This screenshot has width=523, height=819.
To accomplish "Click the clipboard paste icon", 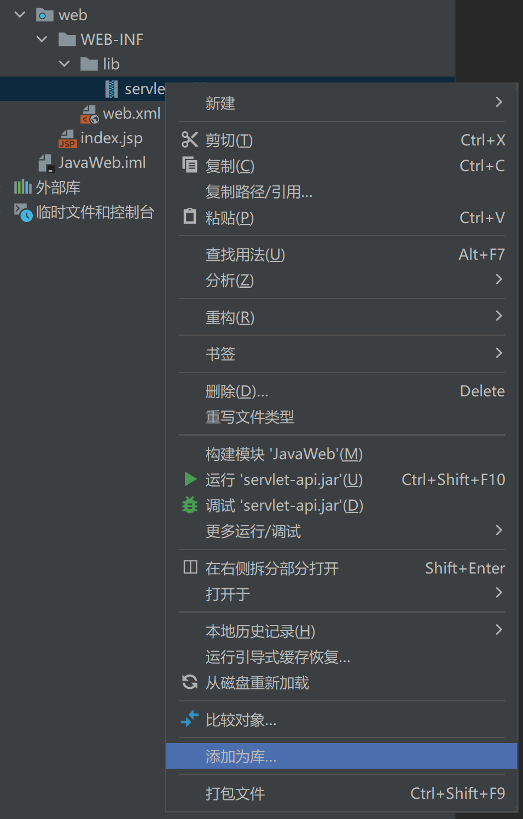I will pos(189,217).
